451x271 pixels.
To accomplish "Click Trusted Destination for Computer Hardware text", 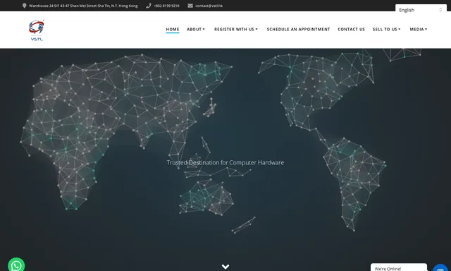I will click(x=225, y=162).
